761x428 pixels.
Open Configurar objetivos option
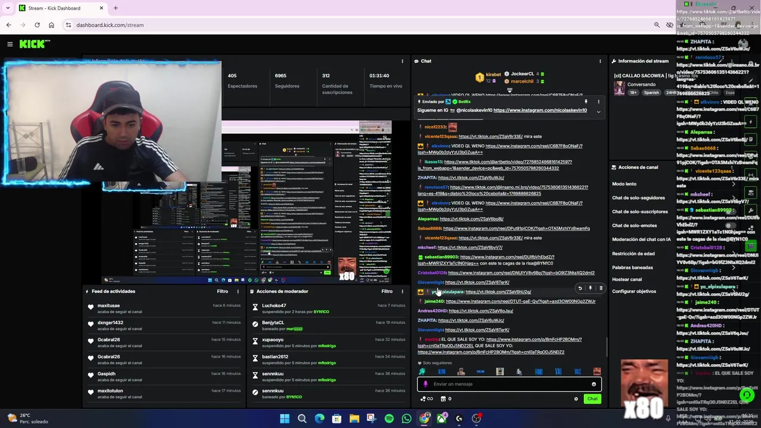click(634, 291)
